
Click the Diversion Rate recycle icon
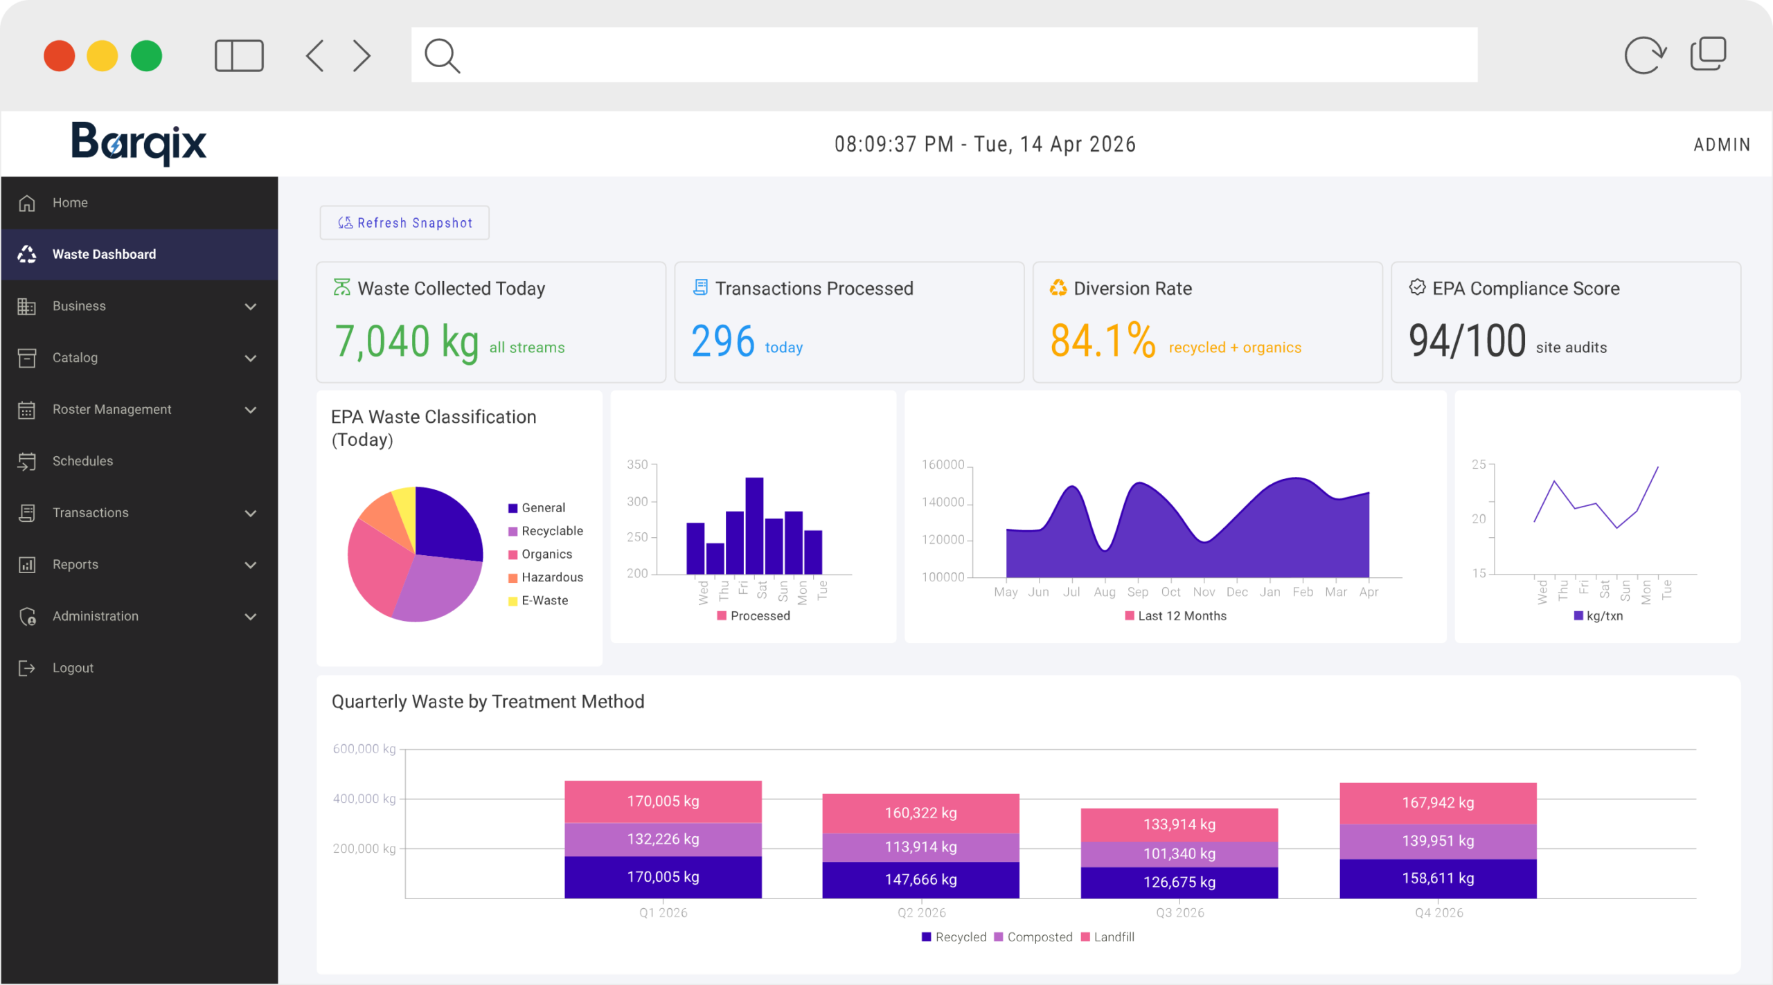click(1058, 287)
